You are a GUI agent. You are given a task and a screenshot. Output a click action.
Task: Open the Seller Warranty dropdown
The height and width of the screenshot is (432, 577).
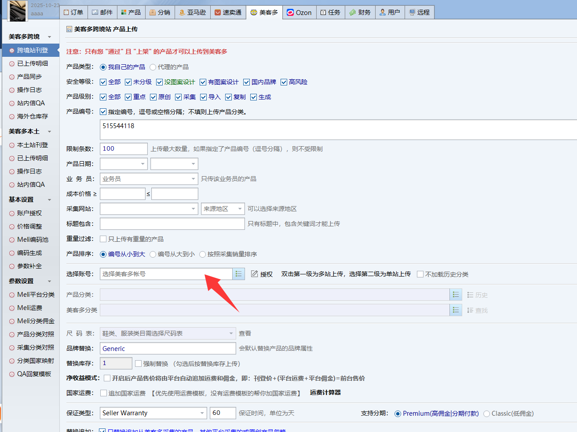coord(202,413)
